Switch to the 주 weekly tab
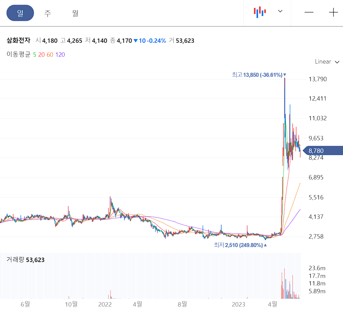The height and width of the screenshot is (312, 343). click(48, 13)
